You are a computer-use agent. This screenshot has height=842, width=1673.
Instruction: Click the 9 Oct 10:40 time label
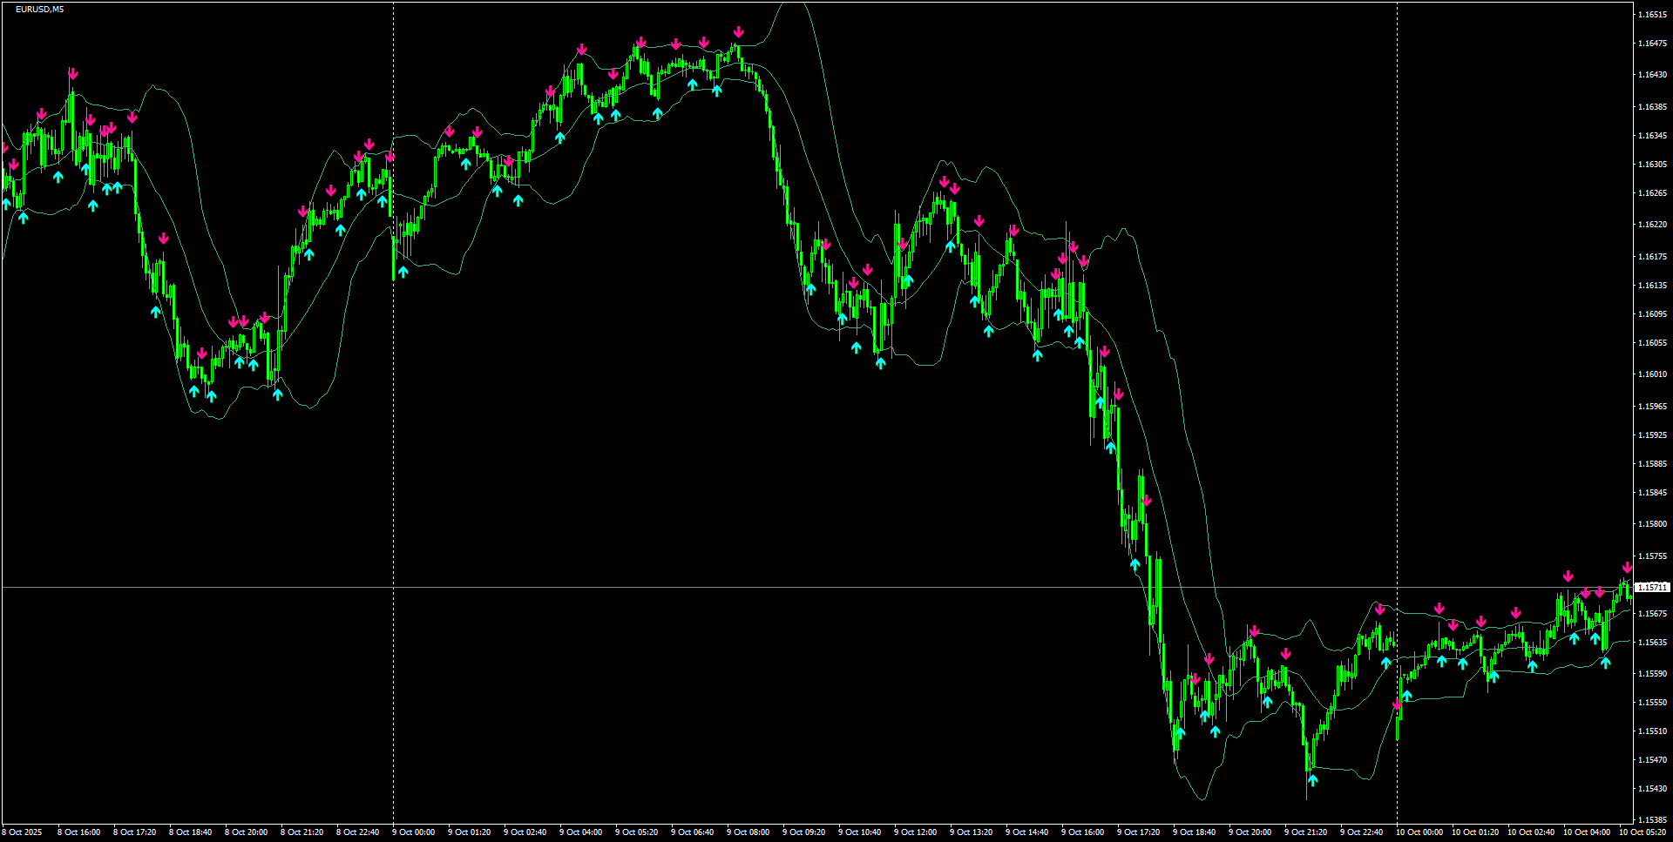[859, 832]
